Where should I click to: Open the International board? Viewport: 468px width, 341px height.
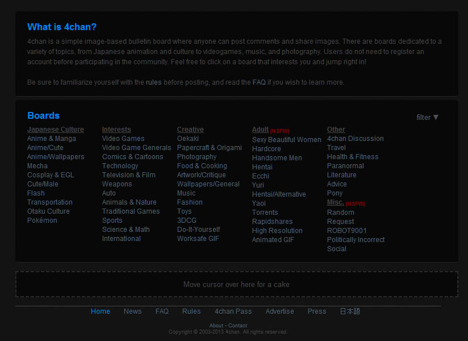121,239
